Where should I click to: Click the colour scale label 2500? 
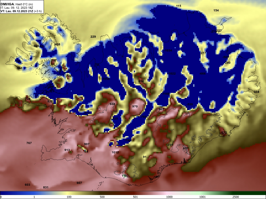[236, 197]
